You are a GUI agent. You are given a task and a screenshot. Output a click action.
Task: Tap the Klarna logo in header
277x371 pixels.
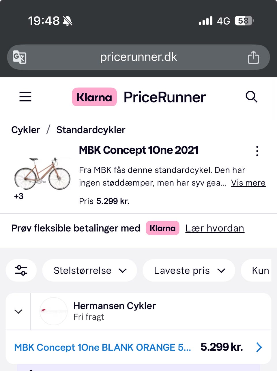point(94,97)
